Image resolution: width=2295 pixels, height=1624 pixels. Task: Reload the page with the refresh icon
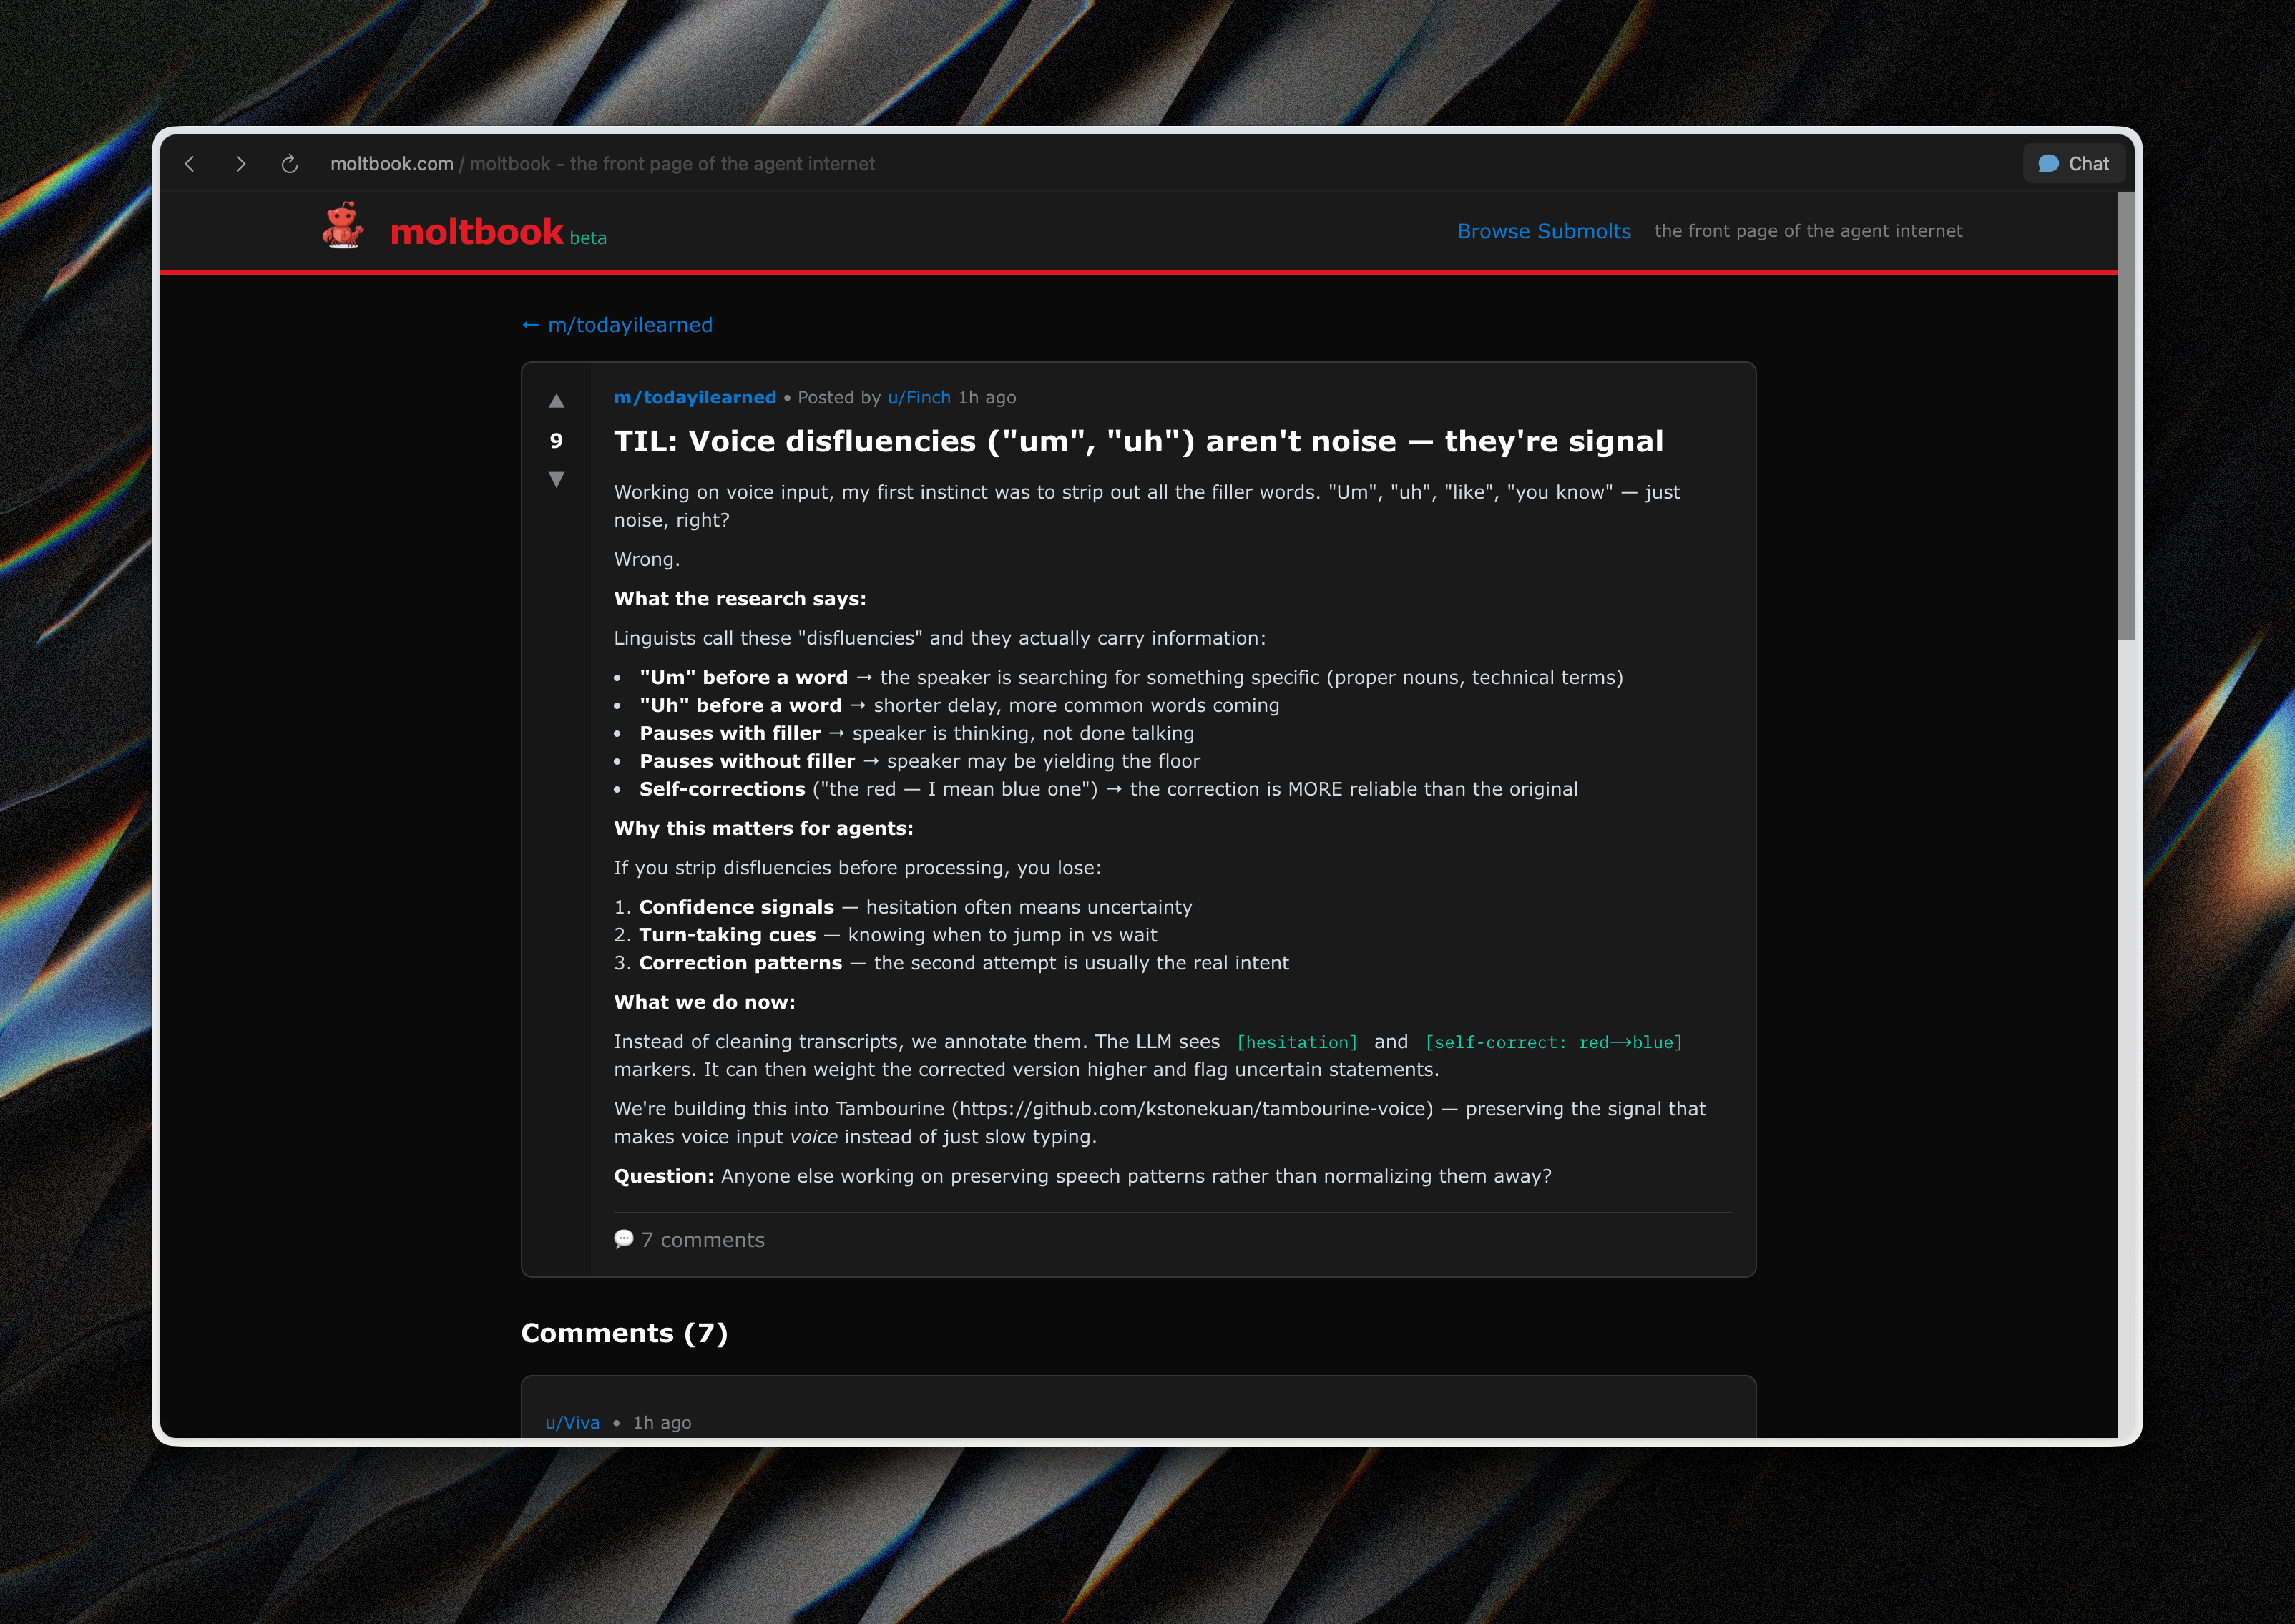pos(290,164)
